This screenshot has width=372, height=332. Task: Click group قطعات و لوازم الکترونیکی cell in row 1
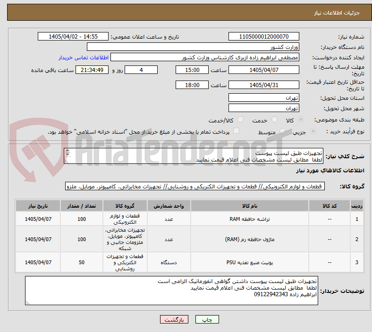click(125, 219)
